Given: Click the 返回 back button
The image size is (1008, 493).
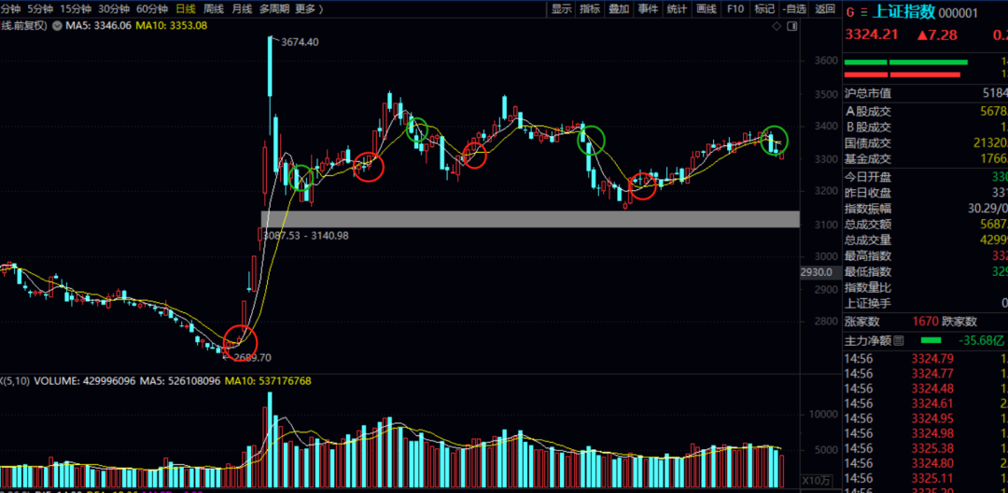Looking at the screenshot, I should 825,9.
